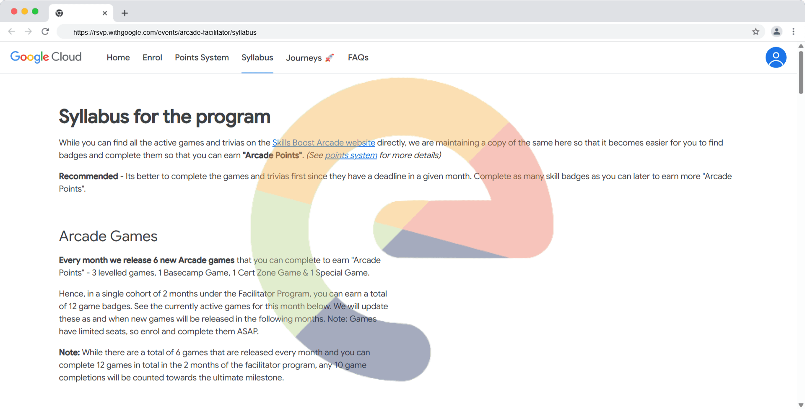This screenshot has width=805, height=409.
Task: Click the macOS yellow minimize window button
Action: pyautogui.click(x=25, y=11)
